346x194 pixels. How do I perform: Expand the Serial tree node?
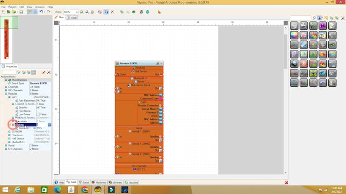point(7,145)
